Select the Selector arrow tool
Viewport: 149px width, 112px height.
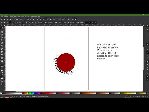tap(2, 26)
